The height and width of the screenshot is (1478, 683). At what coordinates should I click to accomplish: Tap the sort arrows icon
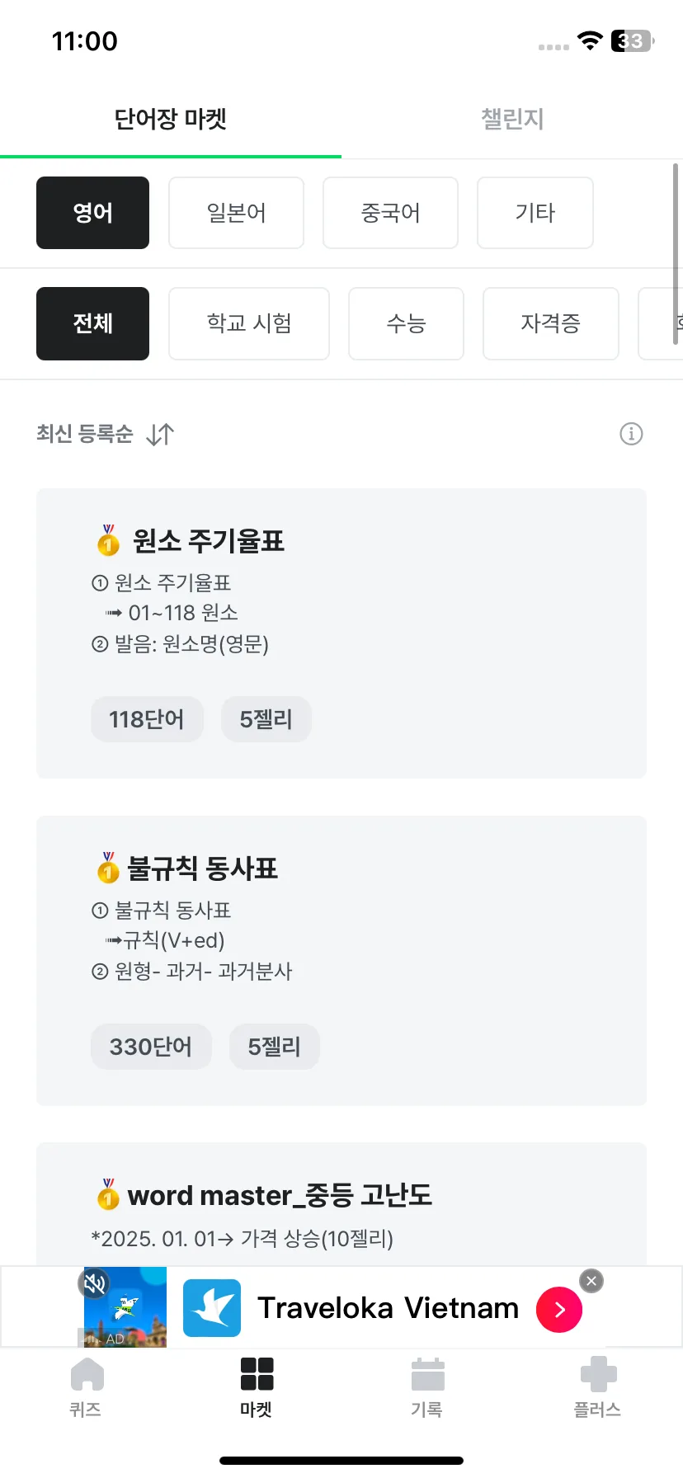pyautogui.click(x=160, y=434)
